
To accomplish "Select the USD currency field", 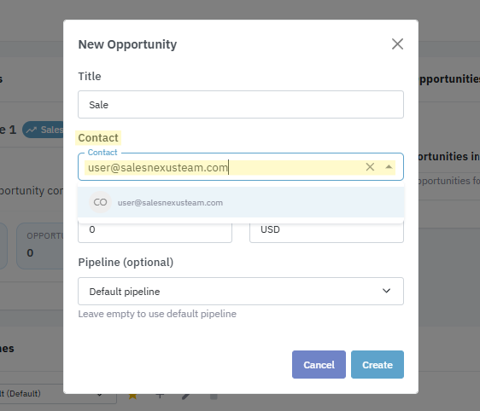I will pos(326,231).
